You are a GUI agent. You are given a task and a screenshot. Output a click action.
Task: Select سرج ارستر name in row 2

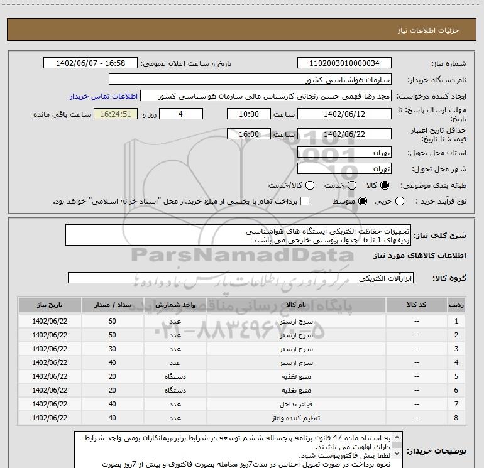tap(296, 335)
